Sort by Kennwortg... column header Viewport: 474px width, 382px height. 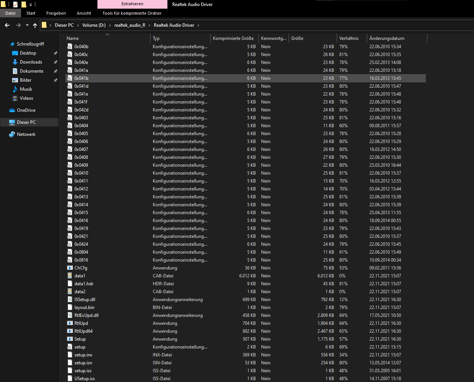(273, 38)
